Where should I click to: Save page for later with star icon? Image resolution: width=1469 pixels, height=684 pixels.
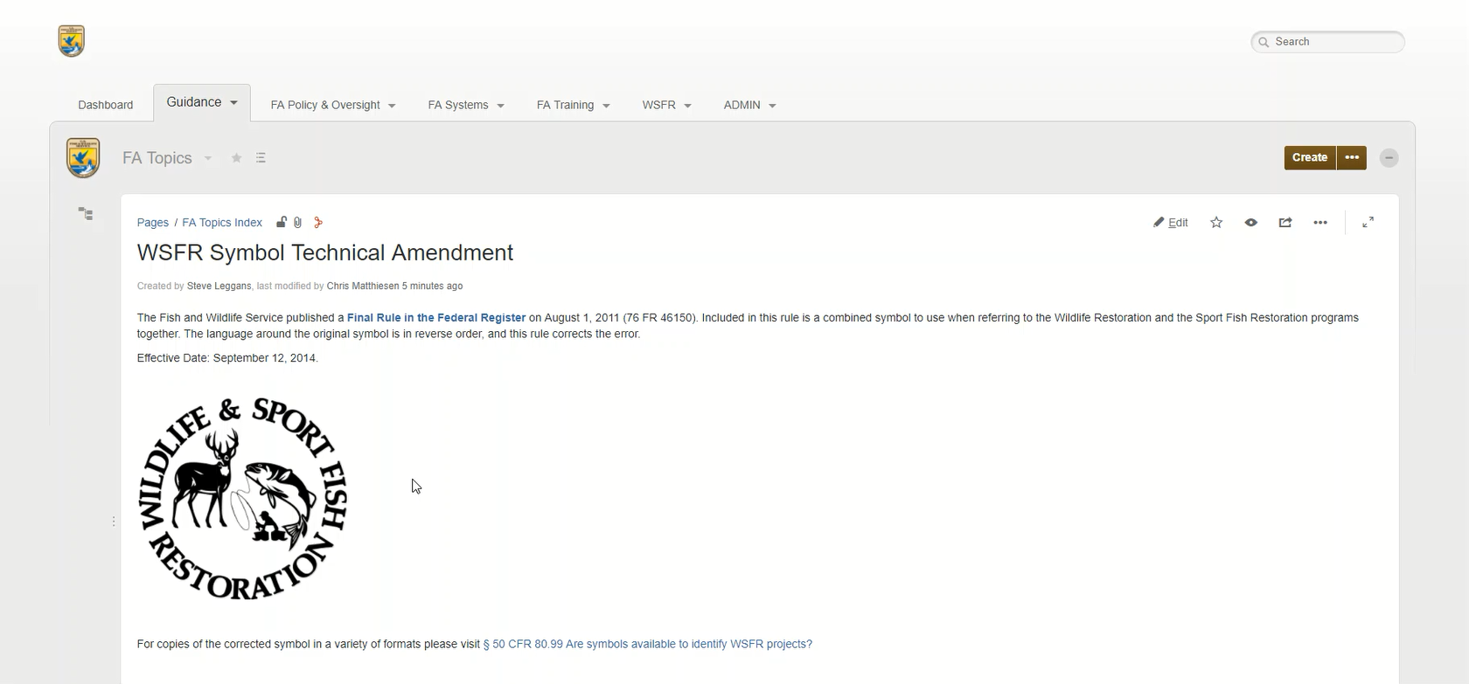point(1216,223)
